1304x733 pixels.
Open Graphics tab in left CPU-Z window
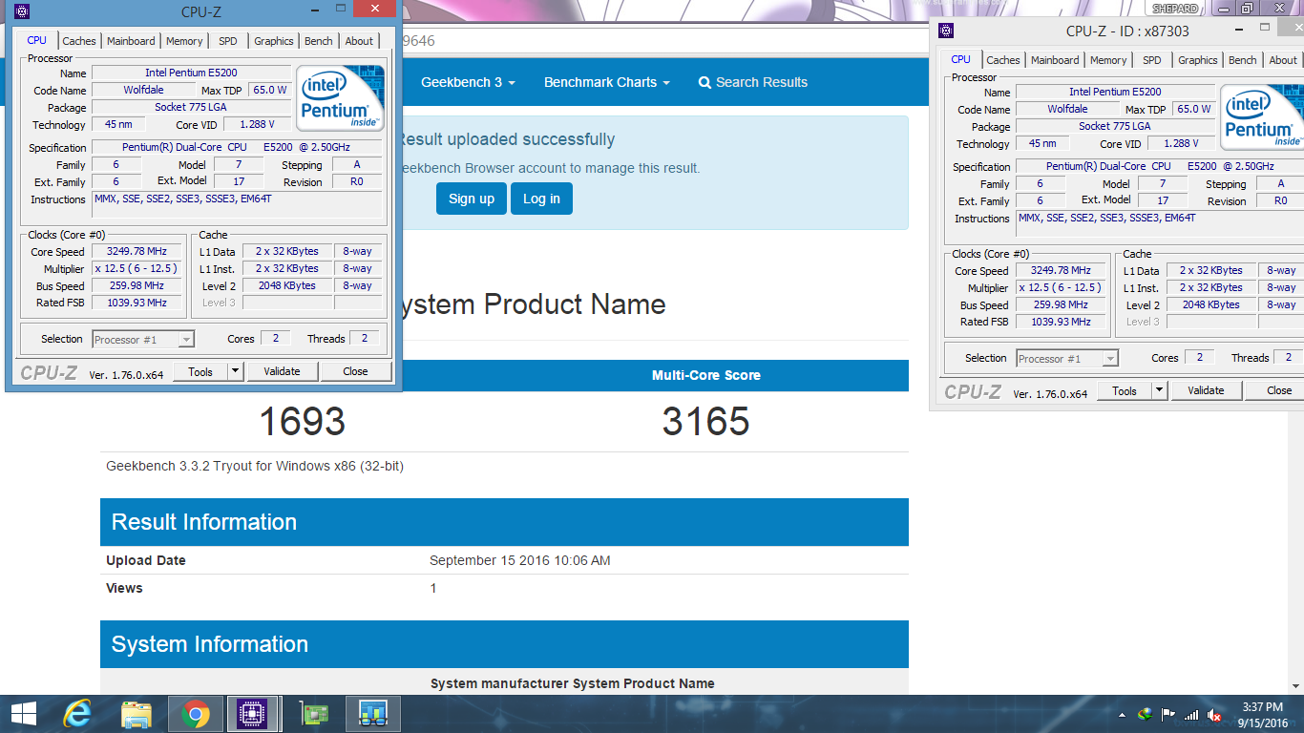coord(274,41)
